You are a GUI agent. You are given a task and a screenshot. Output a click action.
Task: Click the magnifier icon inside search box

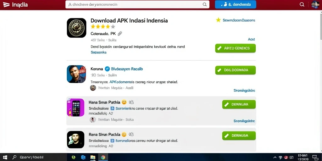(204, 4)
